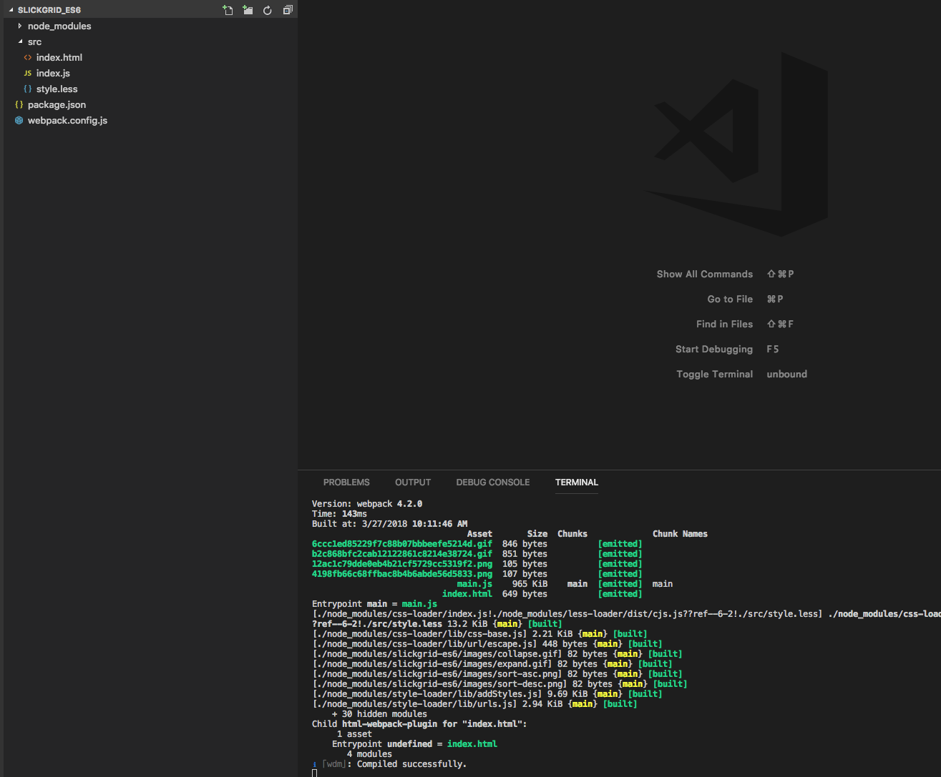Click the 4198fb66c68ffbac8b4b6abde56d5833.png asset name
941x777 pixels.
point(402,574)
